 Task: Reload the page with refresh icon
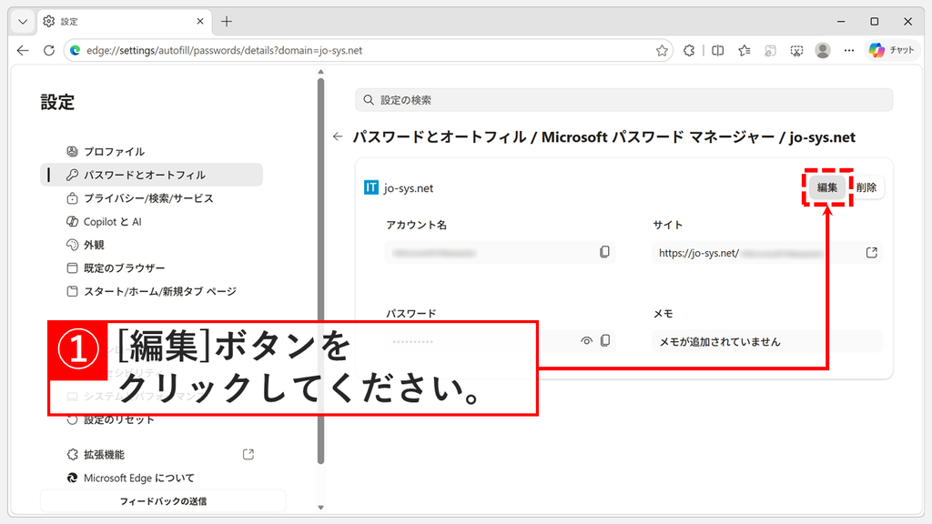tap(49, 51)
